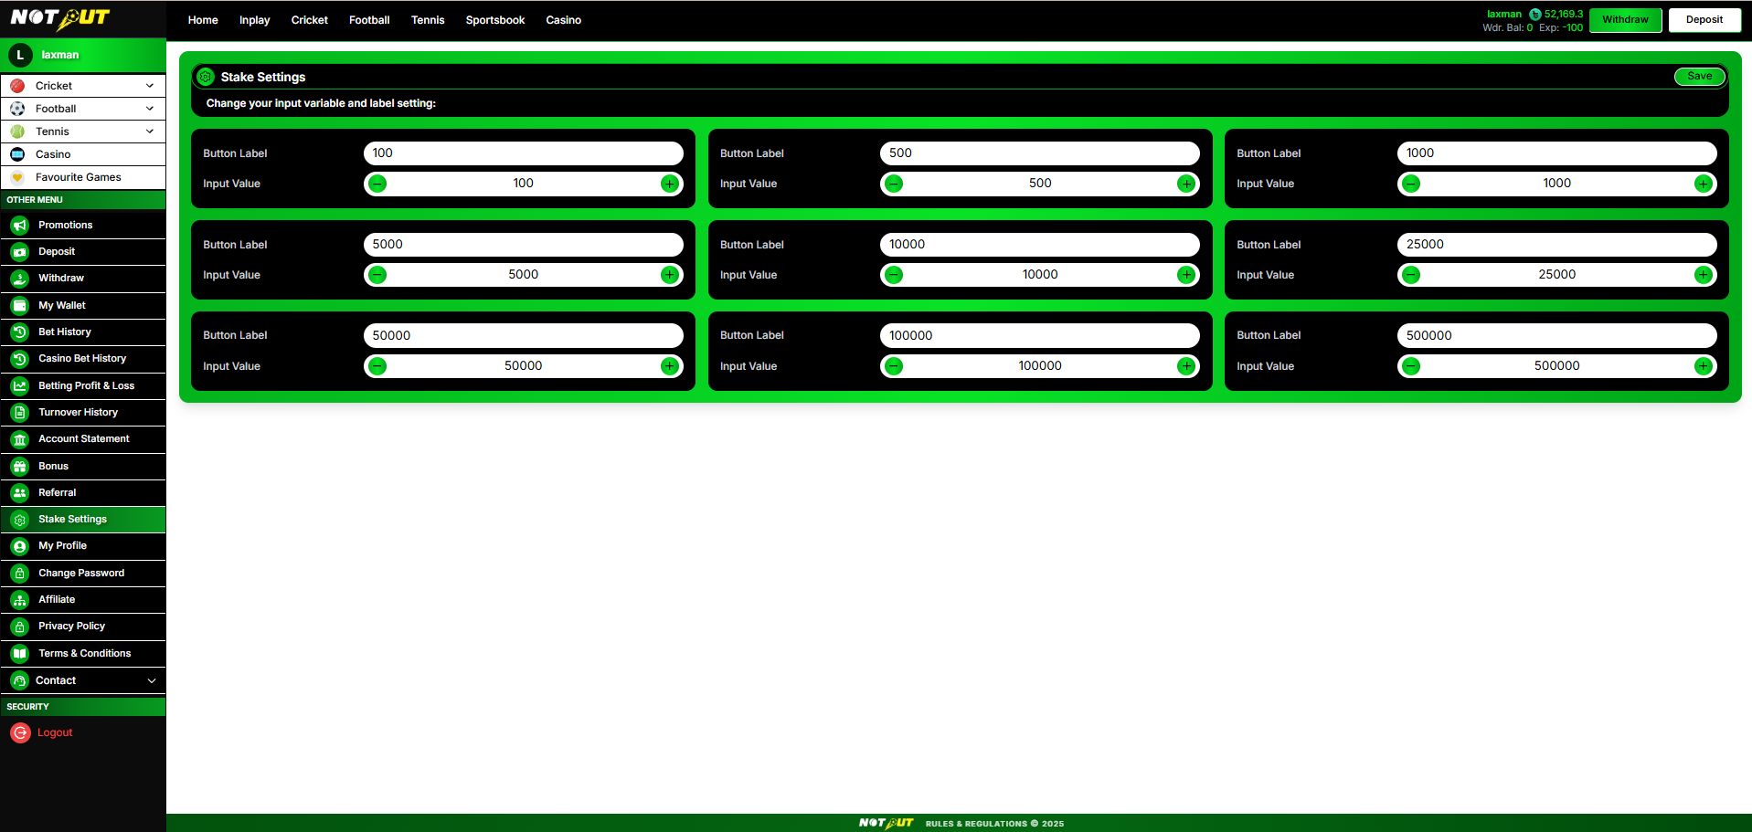Click the Save button

(x=1700, y=77)
